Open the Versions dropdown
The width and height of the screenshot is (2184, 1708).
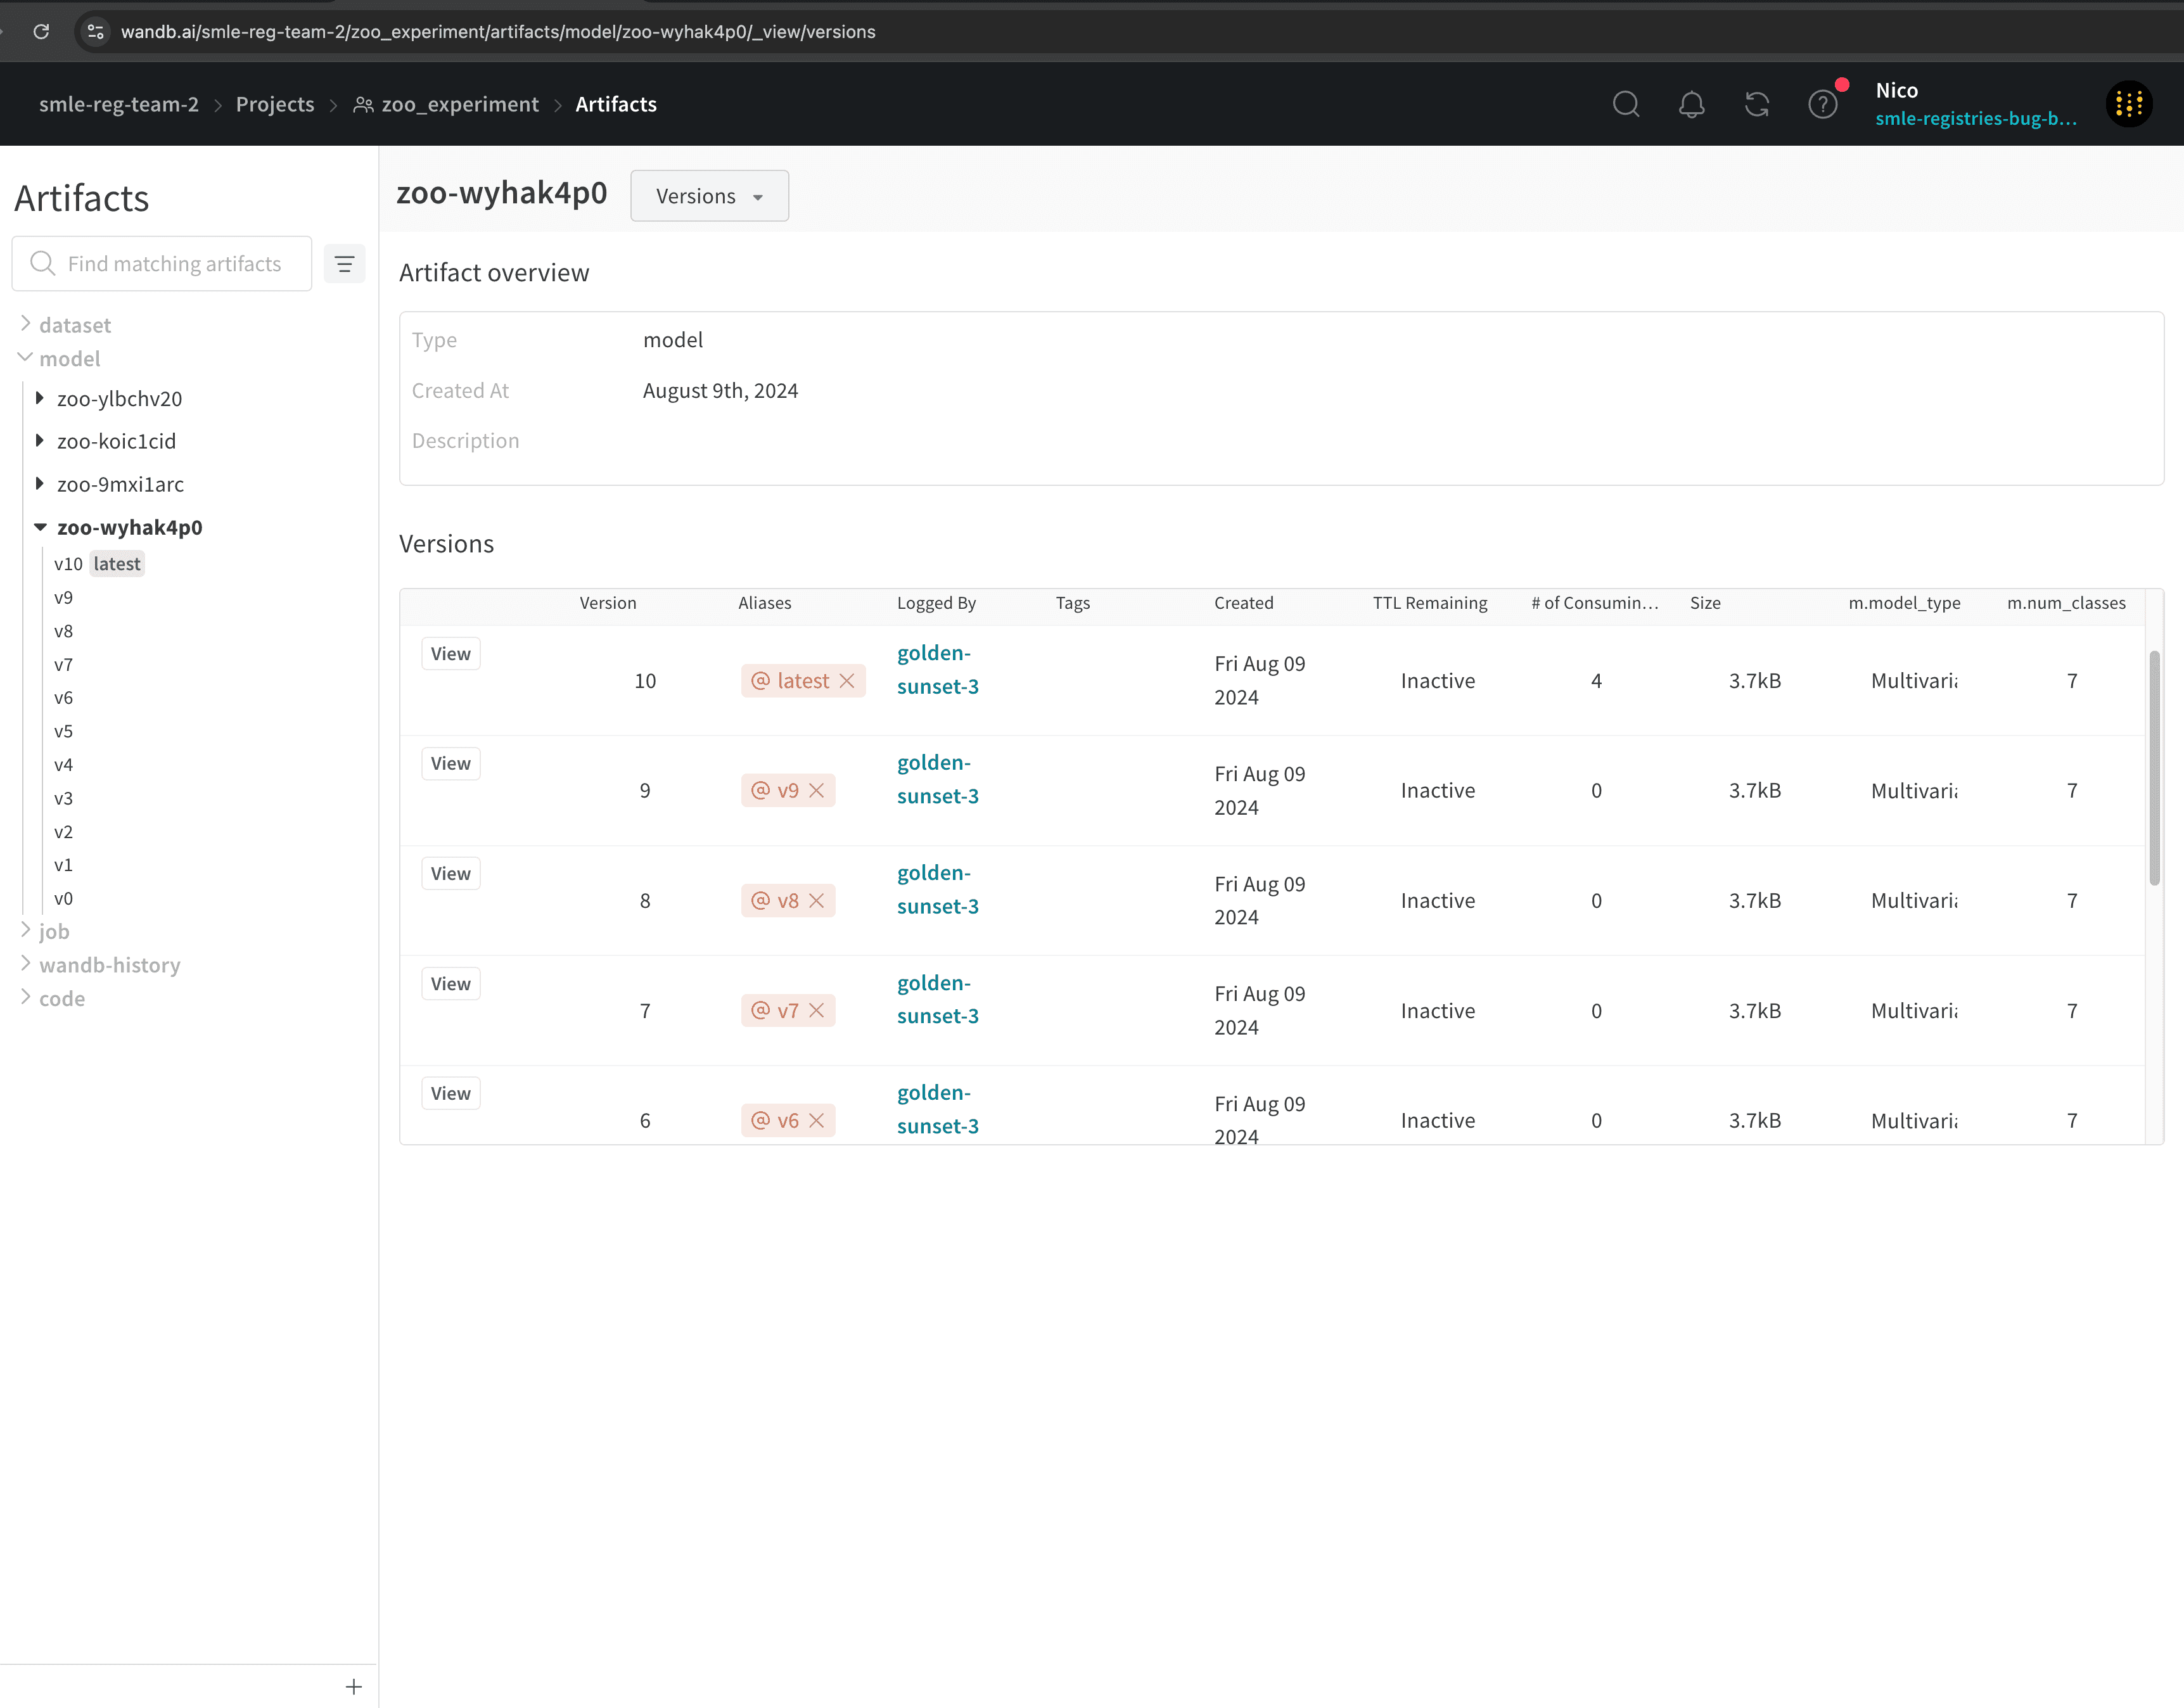pyautogui.click(x=710, y=196)
